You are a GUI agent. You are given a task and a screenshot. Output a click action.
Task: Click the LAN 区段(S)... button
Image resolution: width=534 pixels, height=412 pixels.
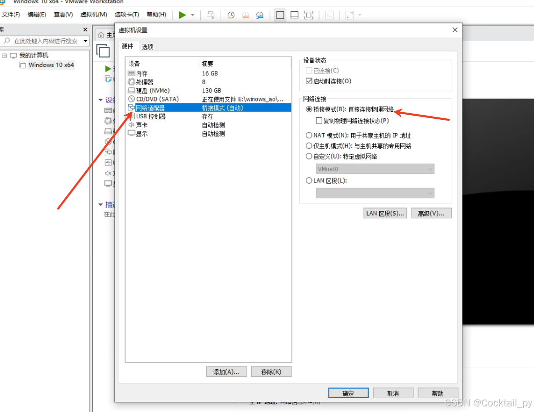pos(385,213)
